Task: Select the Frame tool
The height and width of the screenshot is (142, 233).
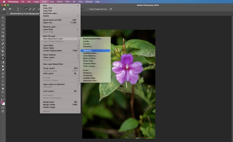Action: pos(3,36)
